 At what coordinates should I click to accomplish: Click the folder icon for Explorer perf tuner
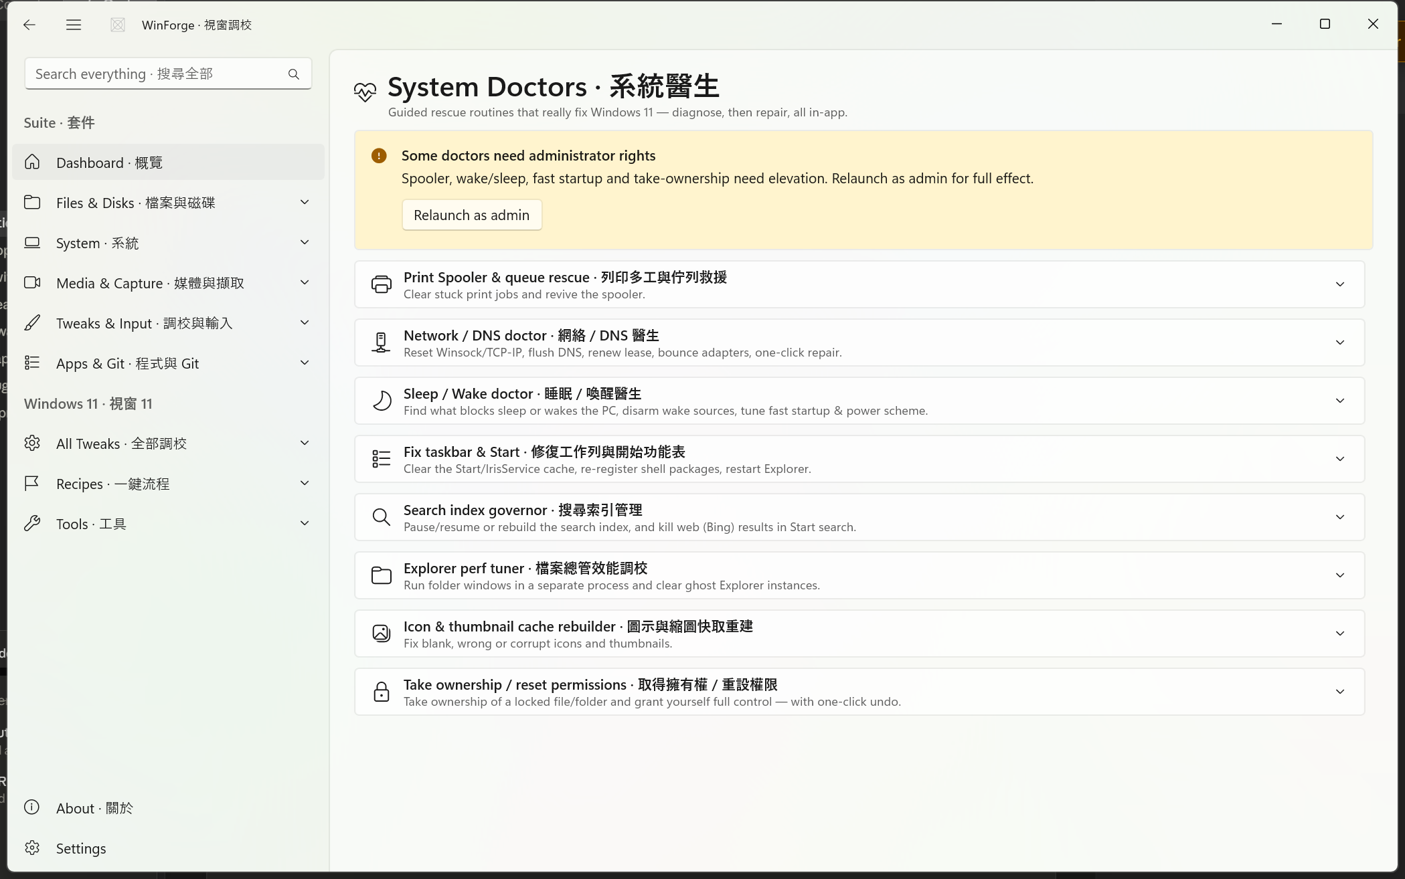[x=382, y=575]
